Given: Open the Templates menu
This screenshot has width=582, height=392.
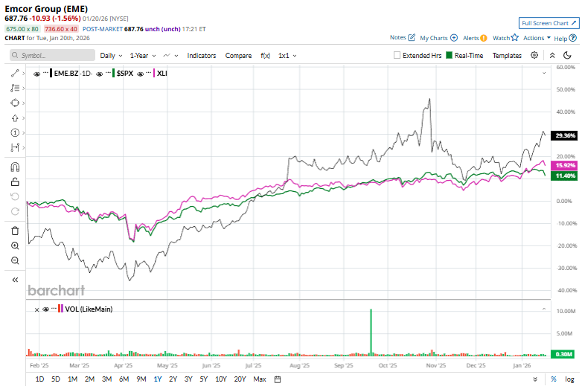Looking at the screenshot, I should pyautogui.click(x=507, y=55).
